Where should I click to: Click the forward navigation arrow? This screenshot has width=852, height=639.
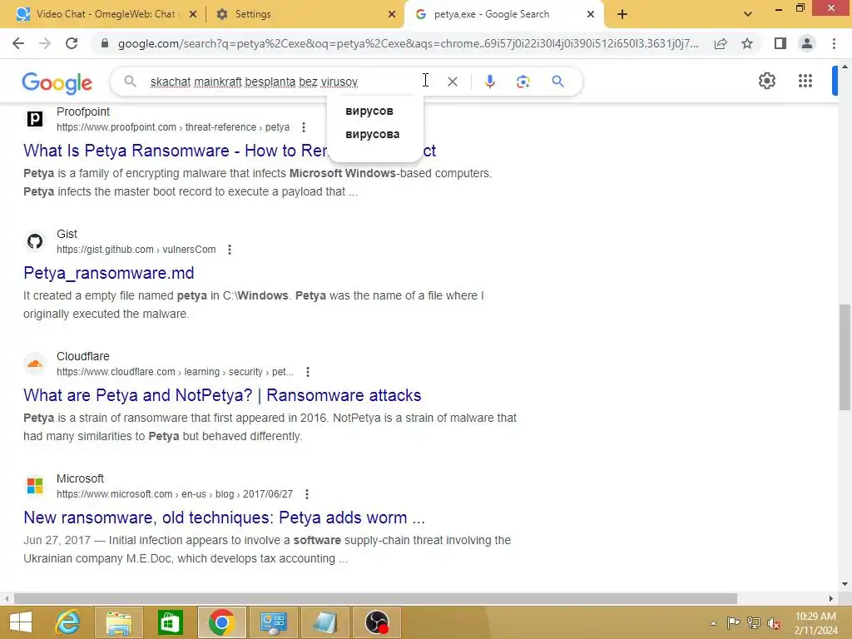pos(45,43)
